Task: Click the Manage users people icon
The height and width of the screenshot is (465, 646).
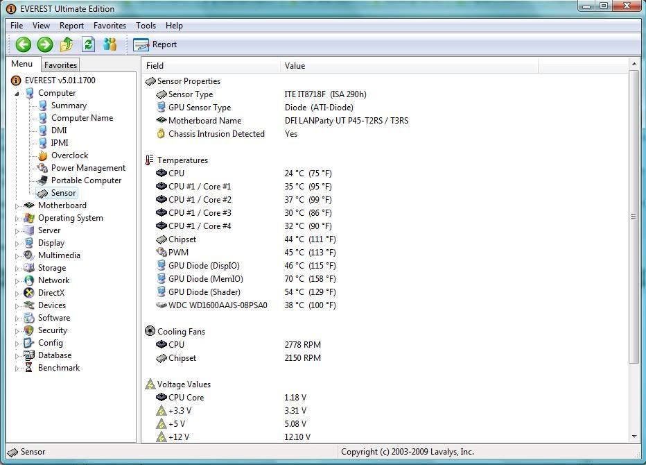Action: (x=110, y=44)
